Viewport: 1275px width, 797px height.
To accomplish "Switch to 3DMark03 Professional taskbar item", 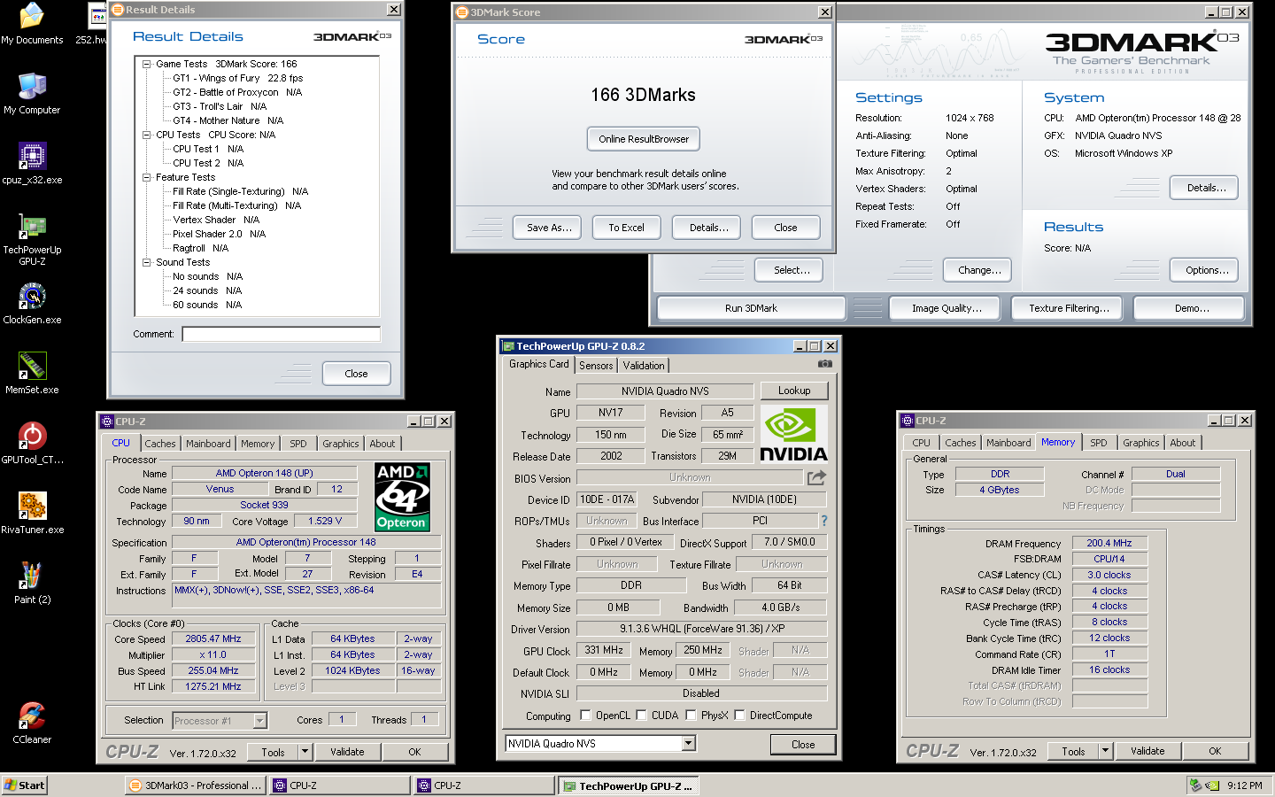I will pos(197,785).
